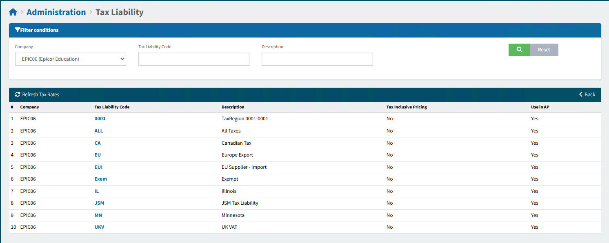Click the green magnifying glass search button

[519, 49]
